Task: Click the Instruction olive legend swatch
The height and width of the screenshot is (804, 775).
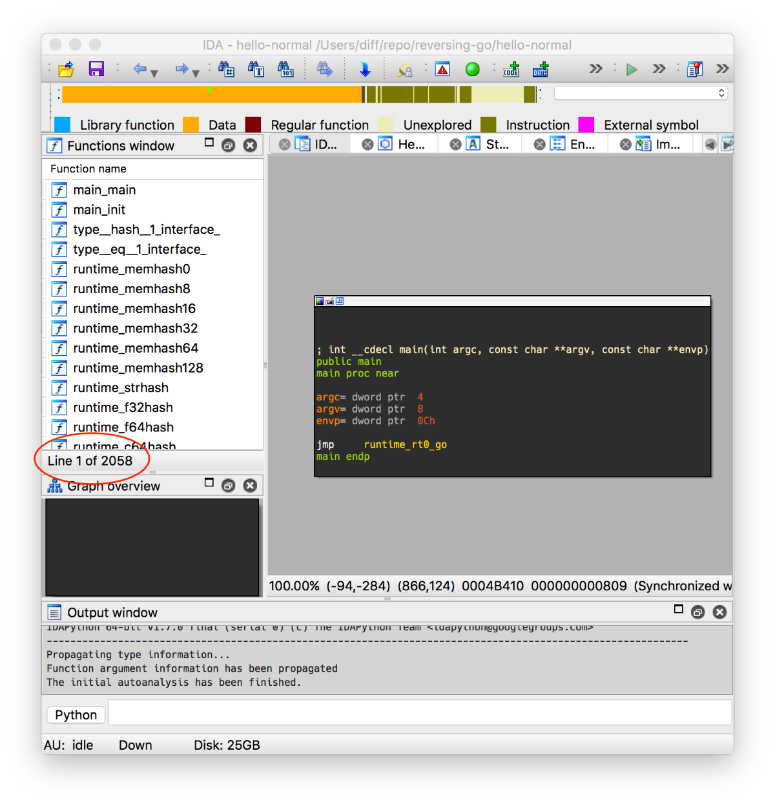Action: [488, 125]
